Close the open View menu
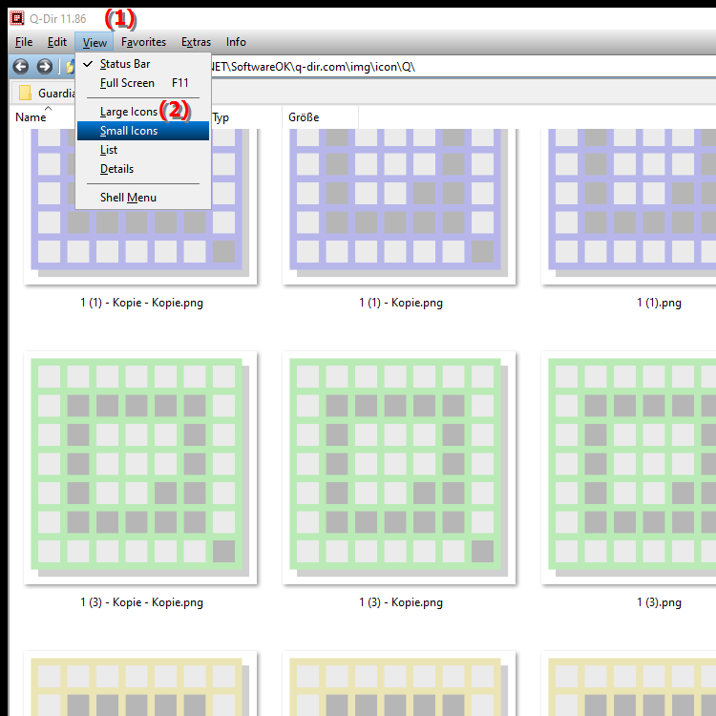Image resolution: width=716 pixels, height=716 pixels. point(95,42)
